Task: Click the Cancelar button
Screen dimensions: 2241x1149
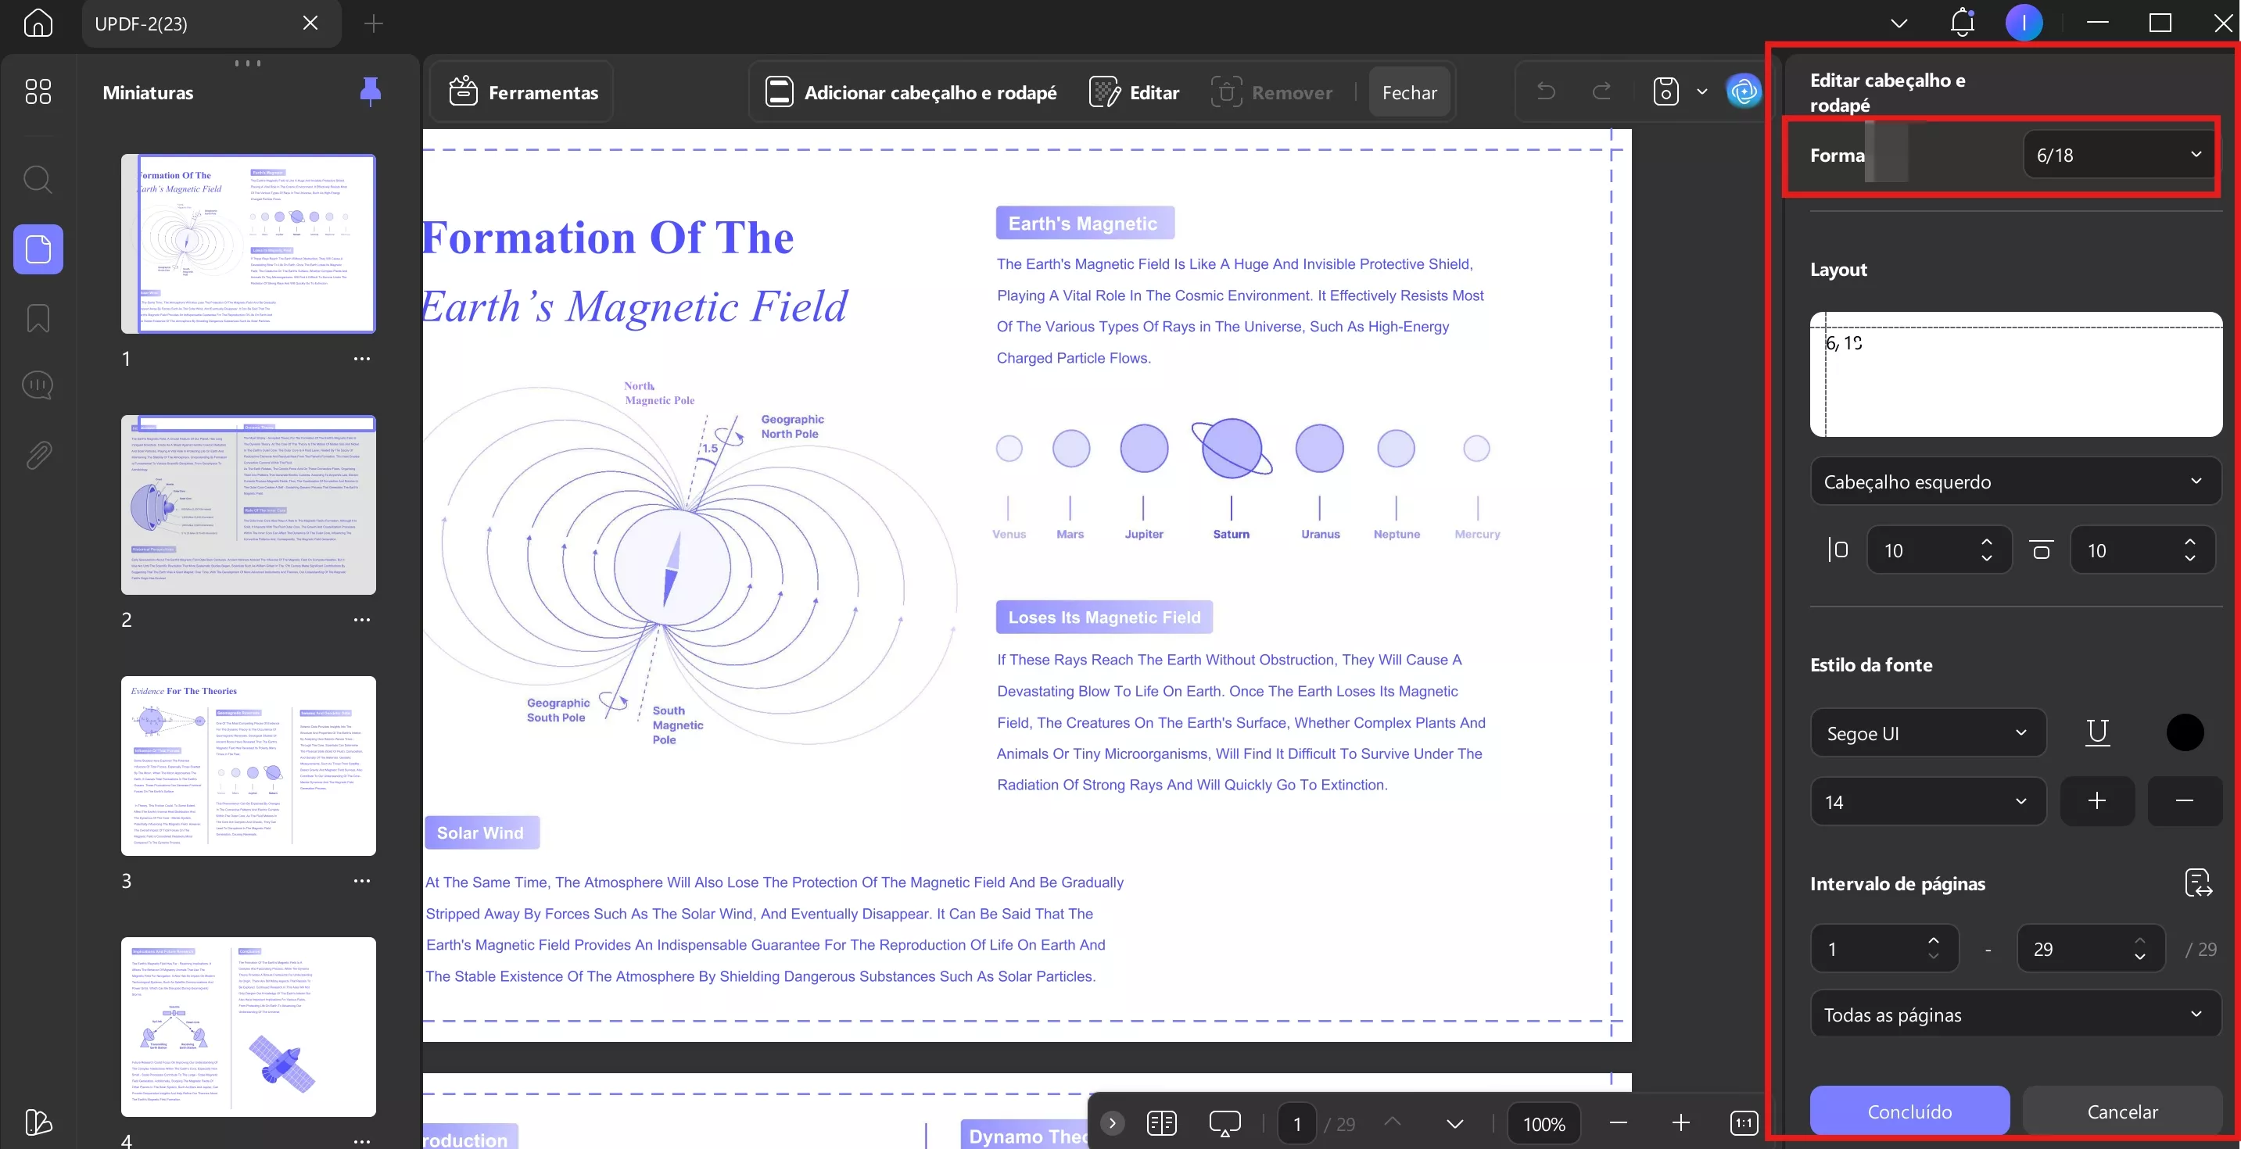Action: 2122,1111
